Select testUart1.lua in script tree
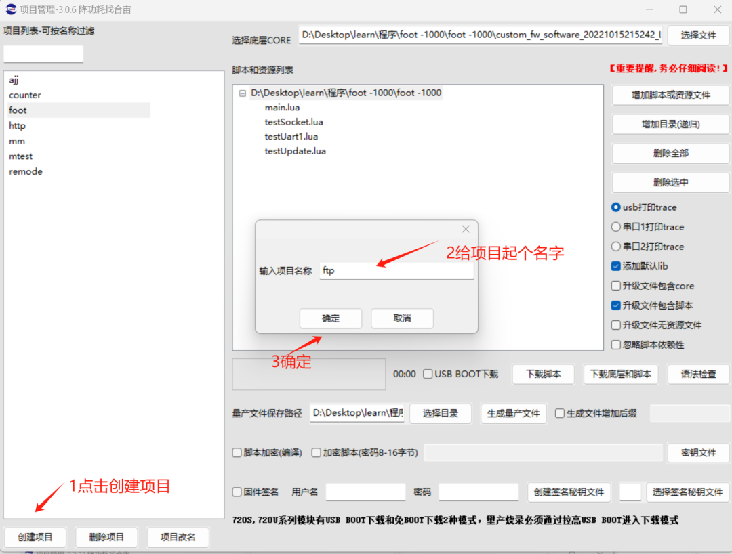Viewport: 732px width, 554px height. click(291, 137)
